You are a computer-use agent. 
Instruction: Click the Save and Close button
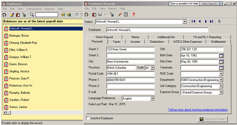pyautogui.click(x=212, y=119)
